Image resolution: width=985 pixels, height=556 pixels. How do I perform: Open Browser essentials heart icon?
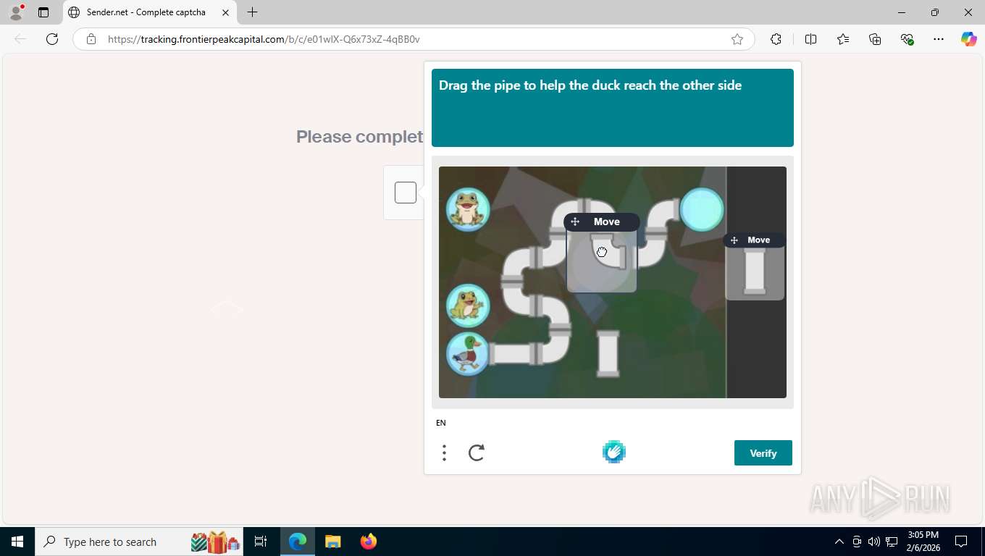pyautogui.click(x=907, y=39)
